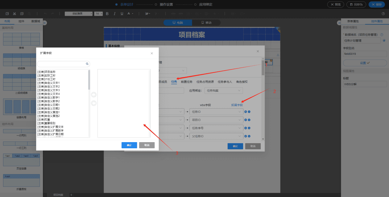Viewport: 389px width, 197px height.
Task: Select the 表格 layout thumbnail
Action: pyautogui.click(x=22, y=39)
